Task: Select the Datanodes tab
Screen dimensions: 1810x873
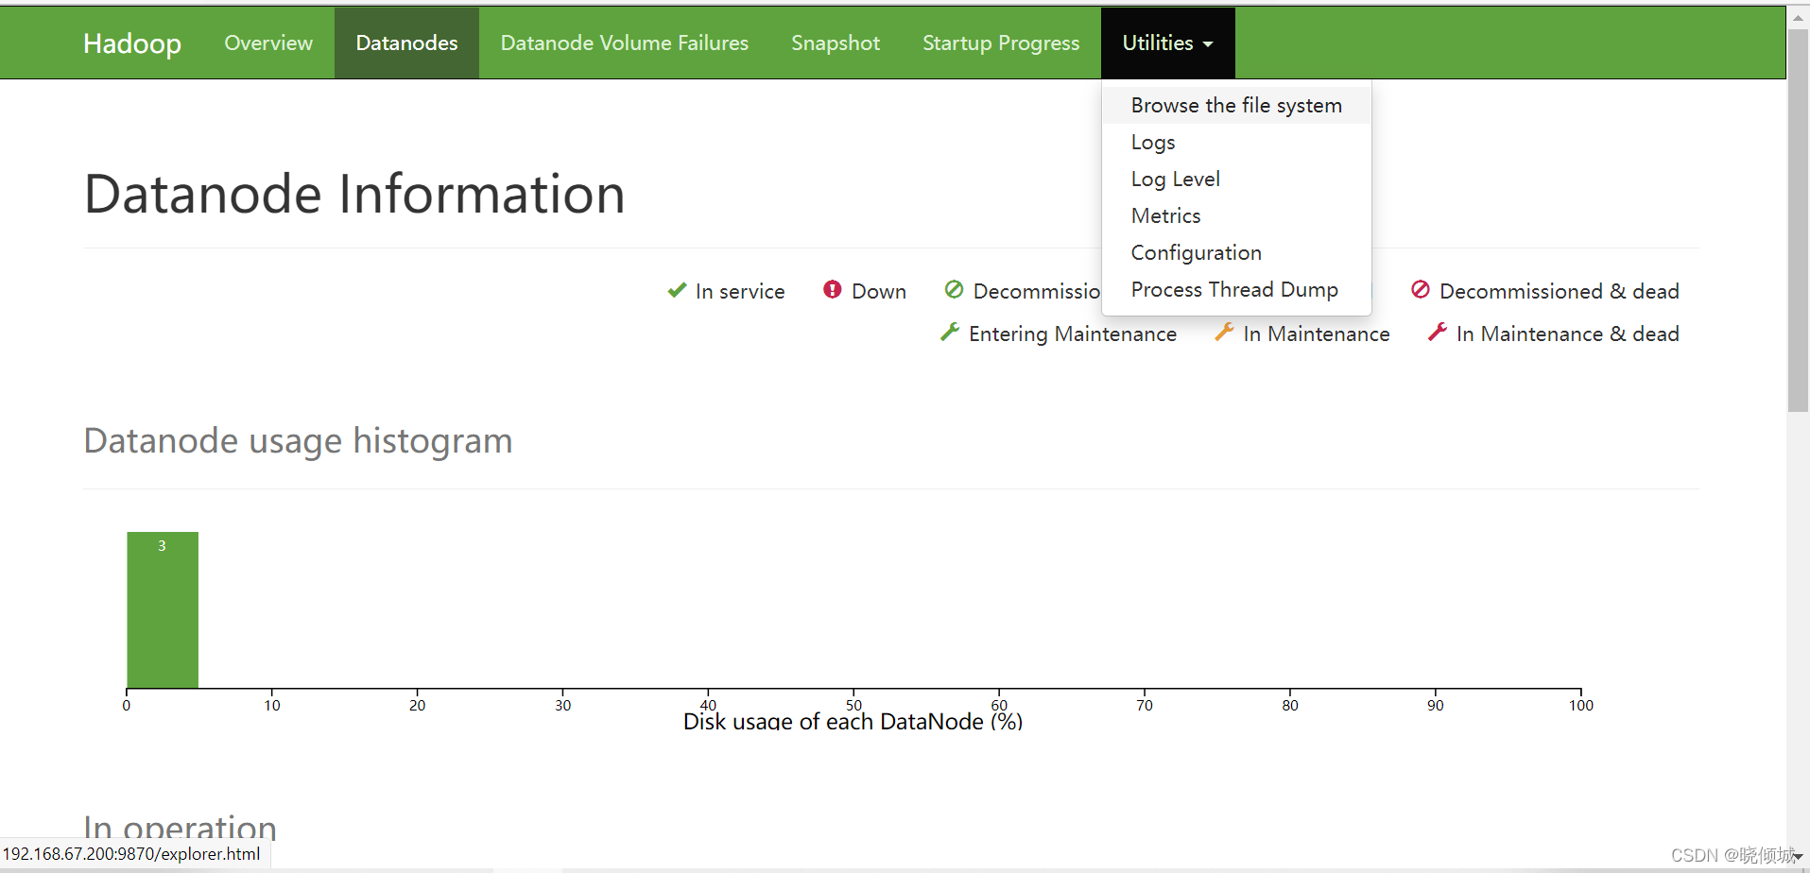Action: point(406,43)
